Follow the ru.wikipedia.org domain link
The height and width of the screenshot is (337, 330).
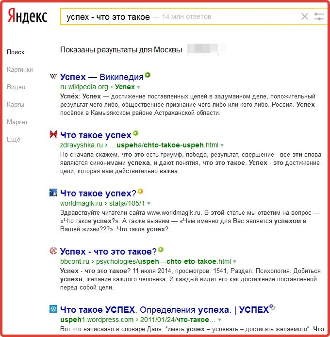tap(84, 87)
